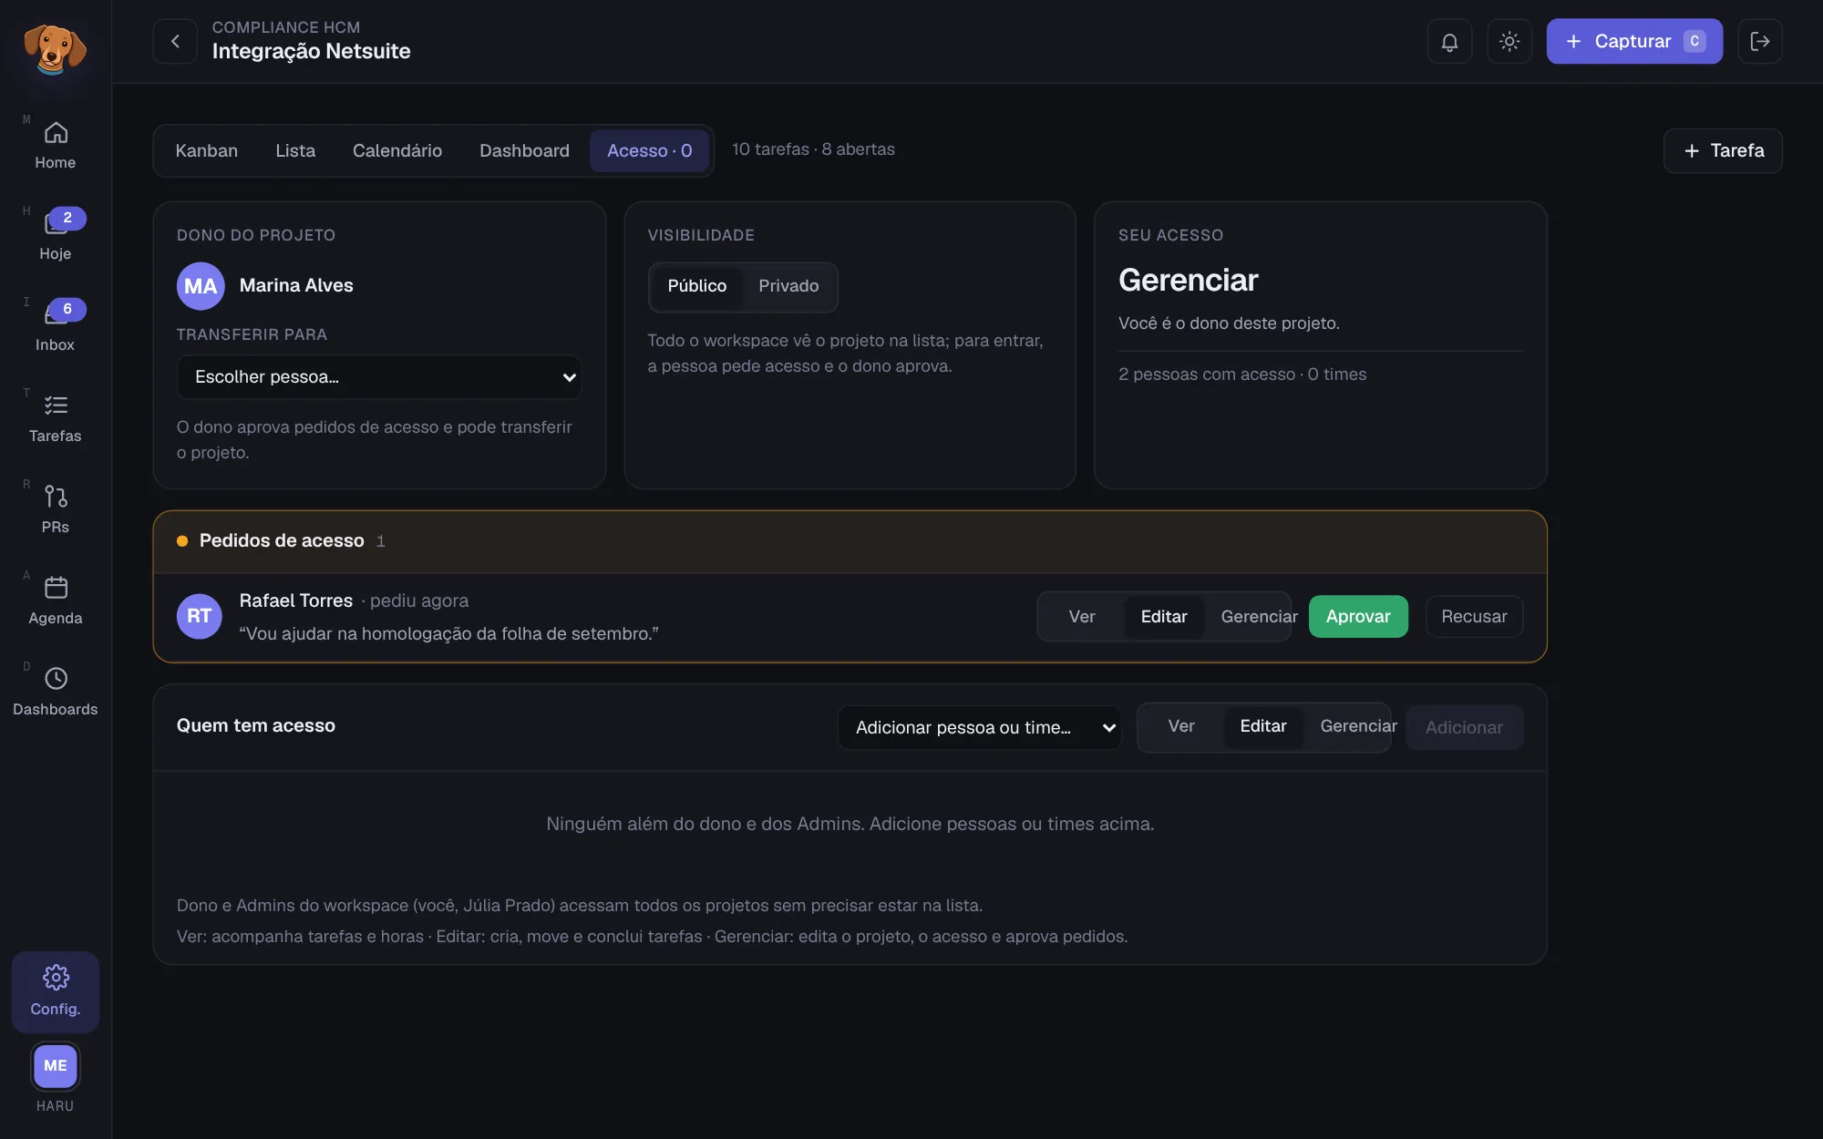Open PRs in the sidebar
The image size is (1823, 1139).
point(56,510)
